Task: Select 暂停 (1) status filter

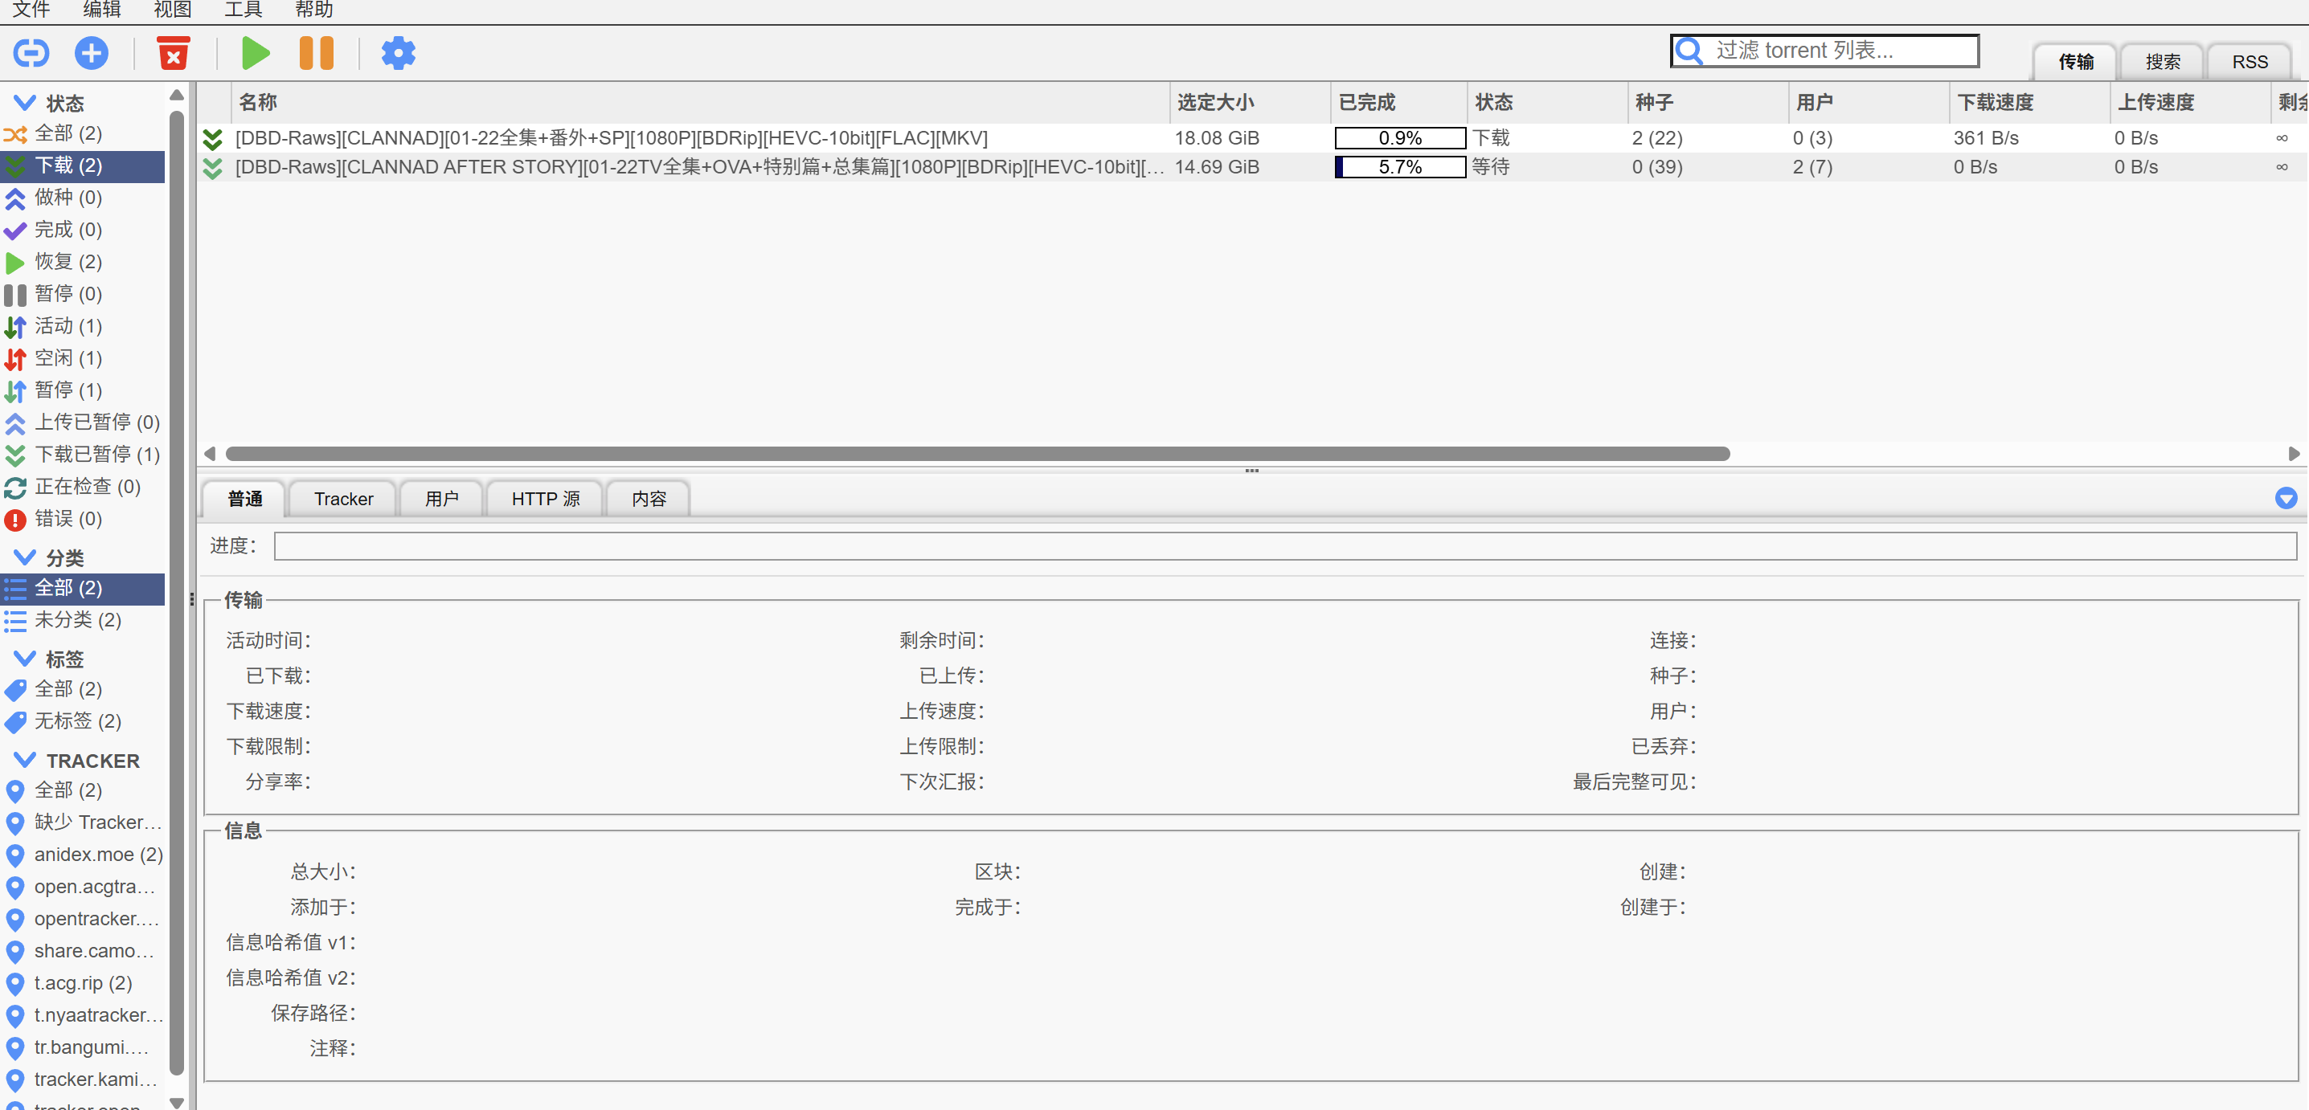Action: (83, 390)
